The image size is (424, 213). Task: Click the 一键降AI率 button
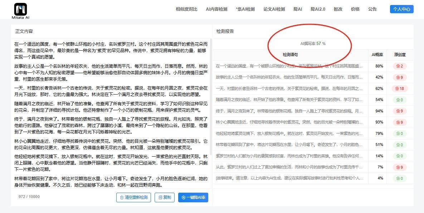coord(193,197)
